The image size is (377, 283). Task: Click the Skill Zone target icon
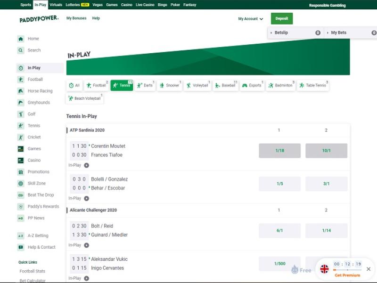pos(21,184)
